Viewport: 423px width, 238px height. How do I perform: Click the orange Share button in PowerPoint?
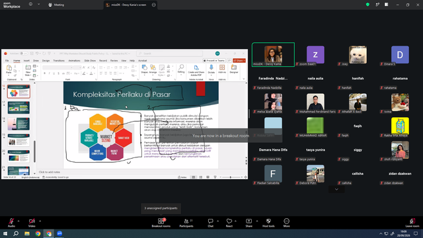(239, 61)
